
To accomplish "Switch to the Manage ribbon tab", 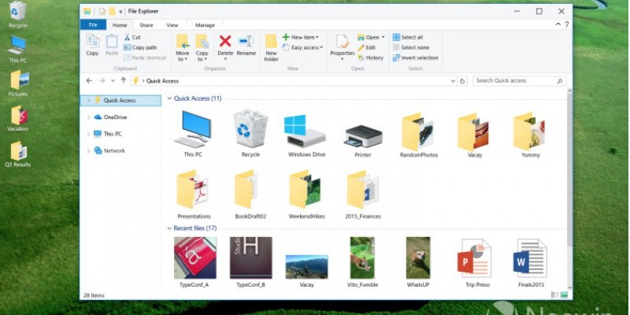I will (x=205, y=25).
